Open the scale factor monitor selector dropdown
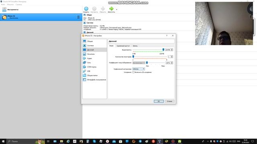 139,63
